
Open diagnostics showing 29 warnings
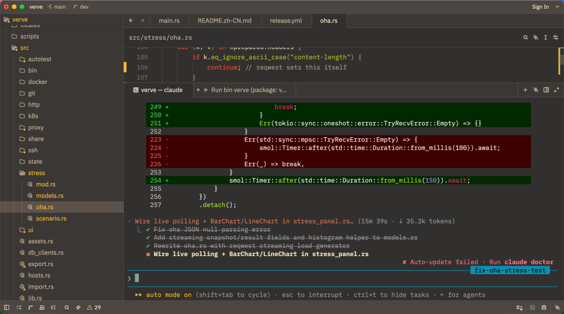(94, 308)
